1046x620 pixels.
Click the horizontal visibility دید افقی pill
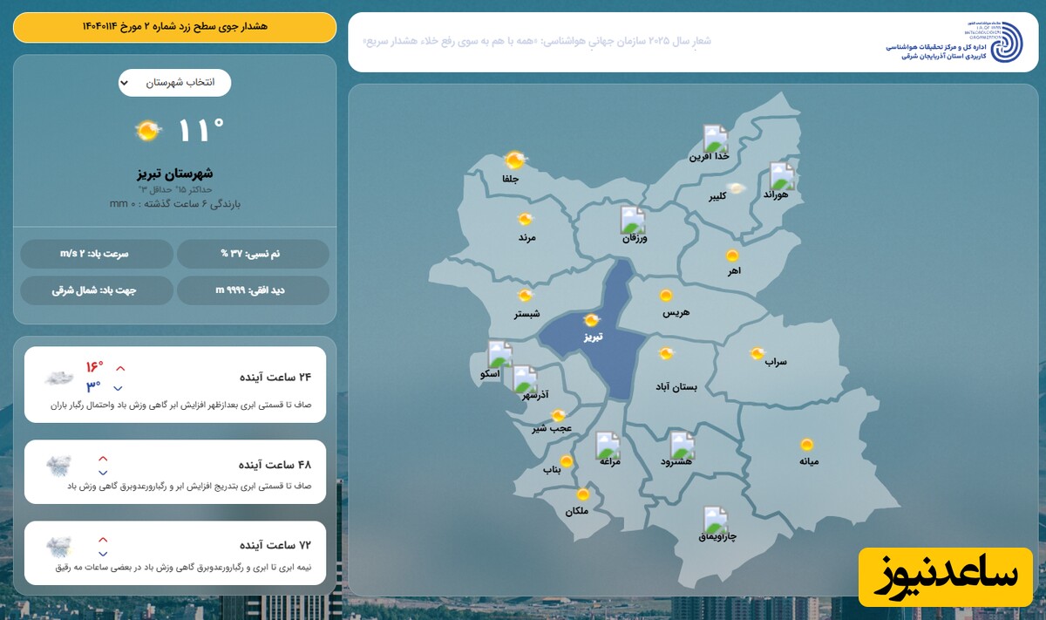pos(253,290)
